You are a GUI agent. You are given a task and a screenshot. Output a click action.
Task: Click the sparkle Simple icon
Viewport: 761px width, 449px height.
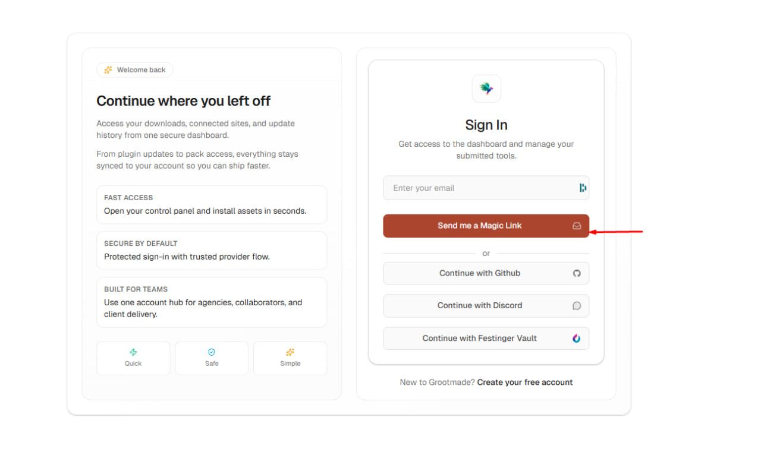(x=290, y=352)
